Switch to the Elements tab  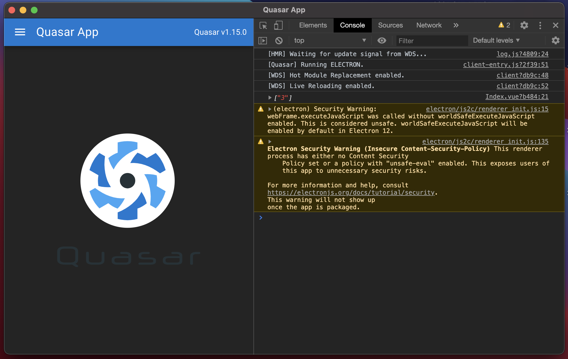click(x=313, y=26)
